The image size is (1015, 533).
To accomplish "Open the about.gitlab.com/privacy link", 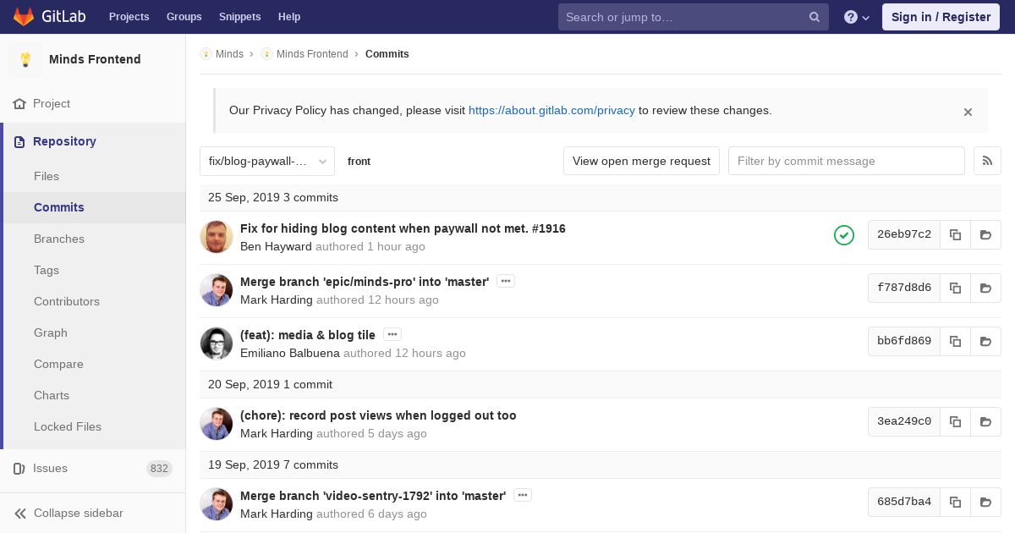I will coord(551,110).
